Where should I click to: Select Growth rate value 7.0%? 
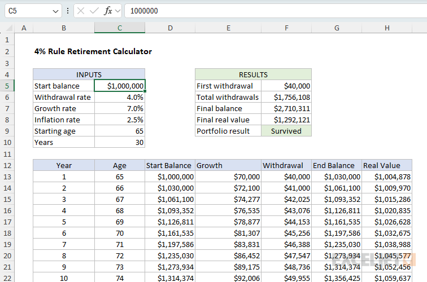[120, 108]
